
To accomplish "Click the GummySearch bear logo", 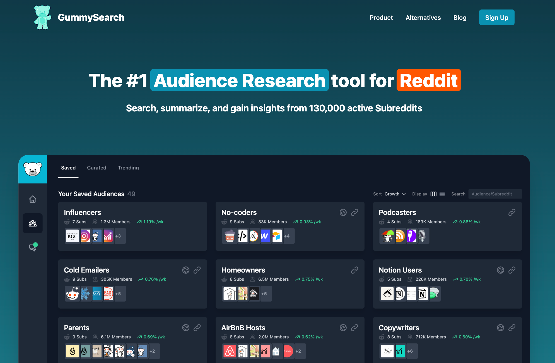I will coord(42,17).
